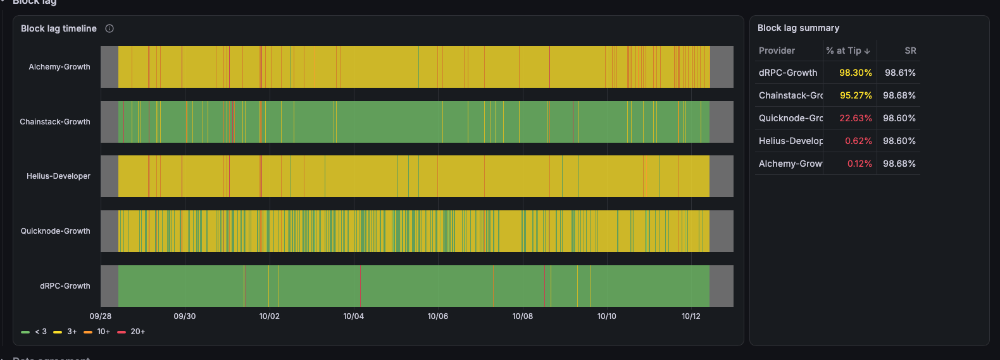
Task: Click the Quicknode-Growth provider cell in the summary
Action: [x=791, y=118]
